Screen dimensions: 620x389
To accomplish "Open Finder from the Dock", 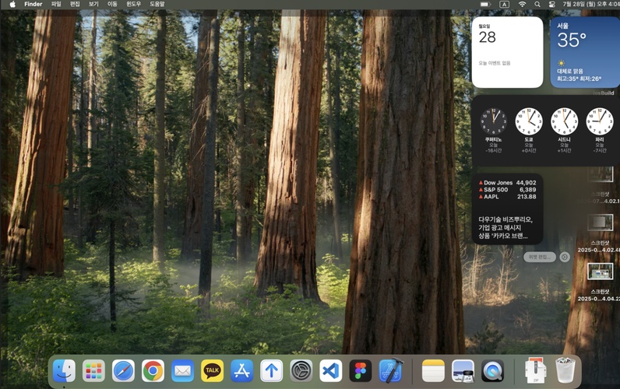I will tap(64, 370).
